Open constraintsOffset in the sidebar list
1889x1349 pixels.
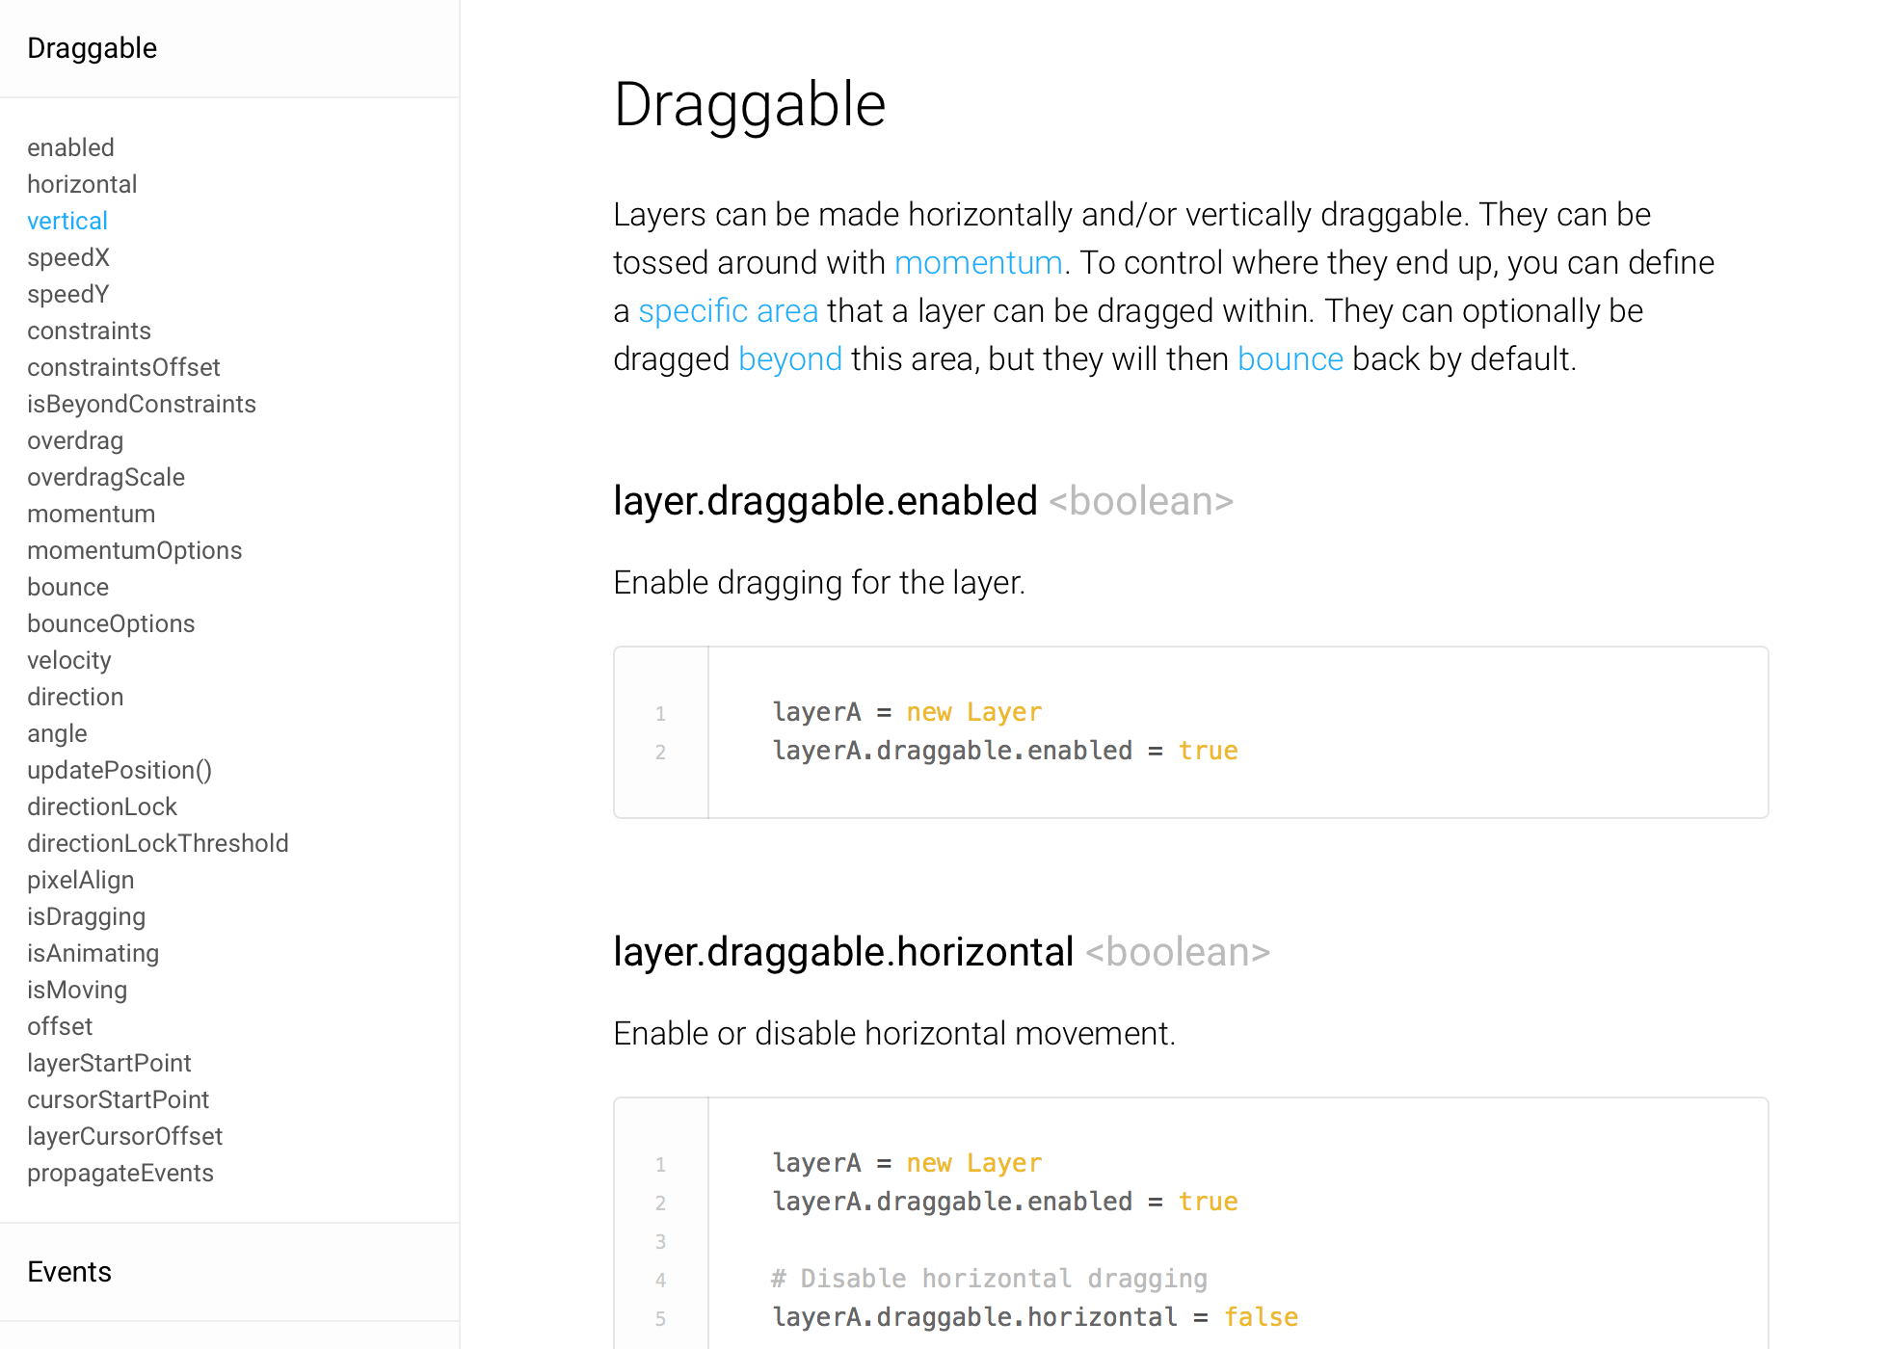(123, 367)
